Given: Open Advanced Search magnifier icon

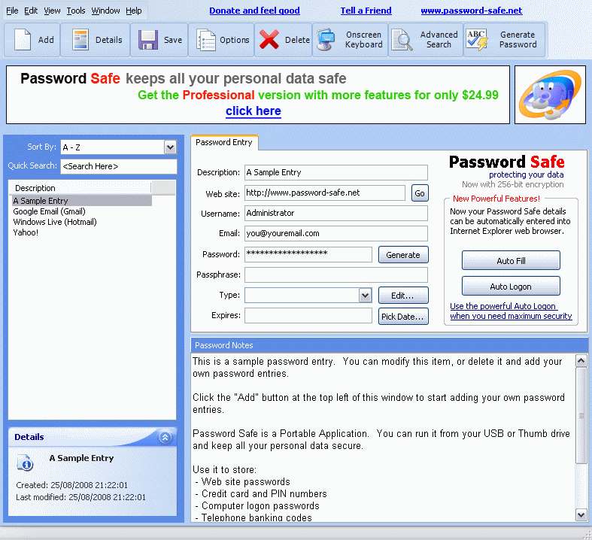Looking at the screenshot, I should pos(402,40).
